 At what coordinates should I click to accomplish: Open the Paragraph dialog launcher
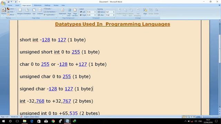(114, 18)
